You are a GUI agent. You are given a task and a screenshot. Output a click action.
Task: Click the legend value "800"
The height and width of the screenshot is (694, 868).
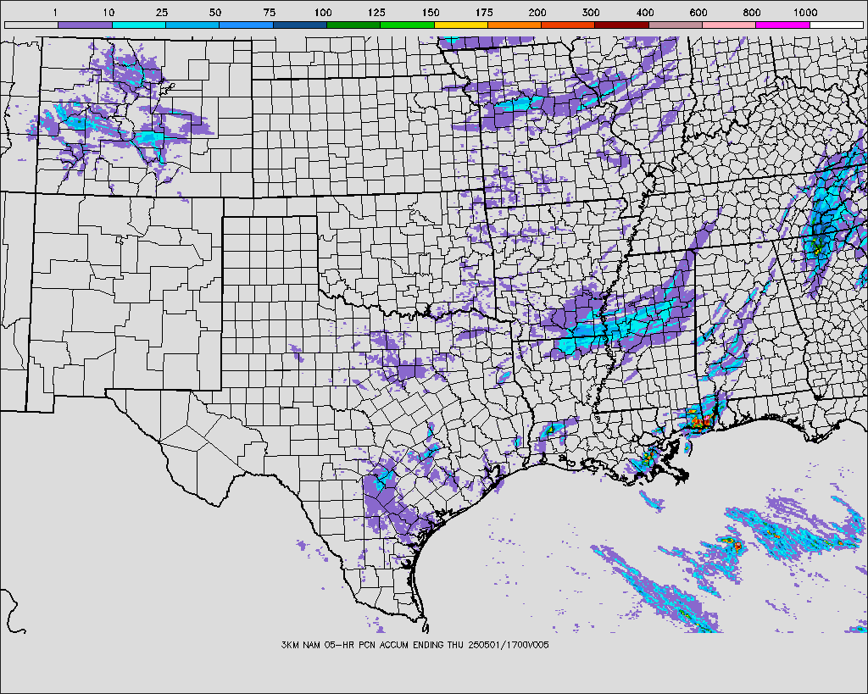point(752,13)
